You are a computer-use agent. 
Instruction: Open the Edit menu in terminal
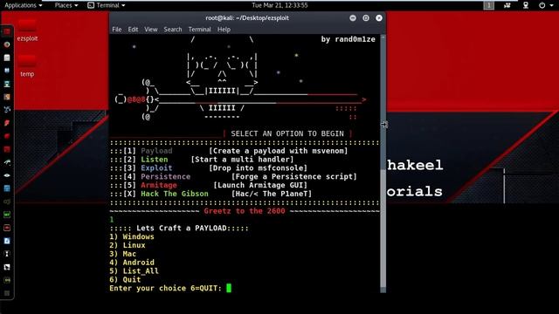pos(133,30)
